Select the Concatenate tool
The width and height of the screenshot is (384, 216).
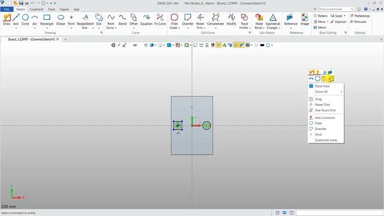(x=215, y=20)
